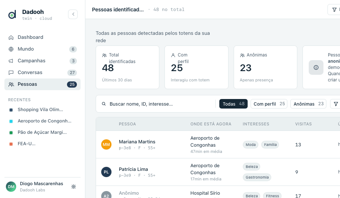Sort by the PESSOA column header
340x198 pixels.
(127, 124)
